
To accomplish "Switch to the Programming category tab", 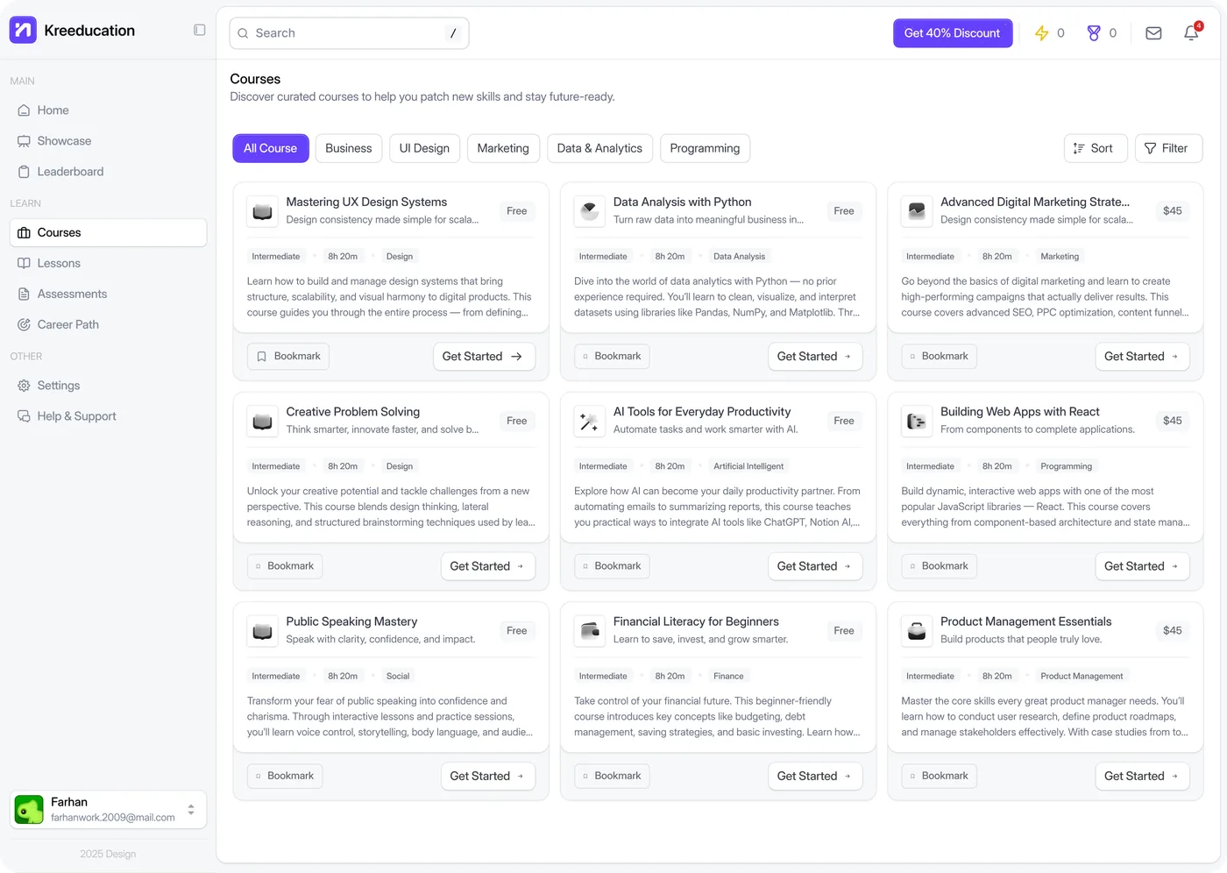I will tap(705, 148).
